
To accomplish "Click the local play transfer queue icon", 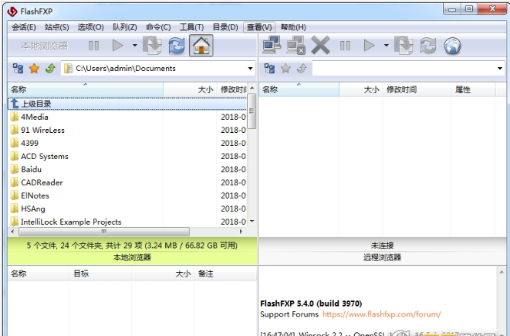I will point(117,46).
